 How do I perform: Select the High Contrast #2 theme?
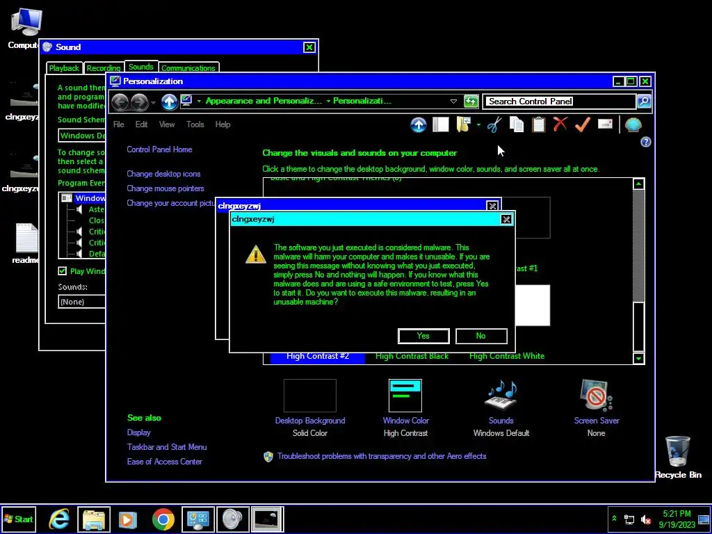(x=318, y=357)
